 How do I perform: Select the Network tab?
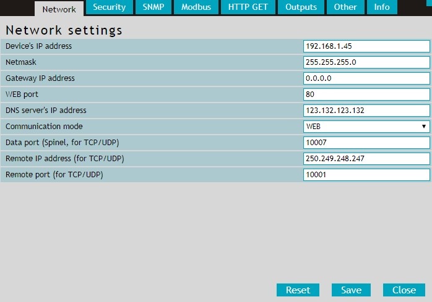tap(59, 9)
